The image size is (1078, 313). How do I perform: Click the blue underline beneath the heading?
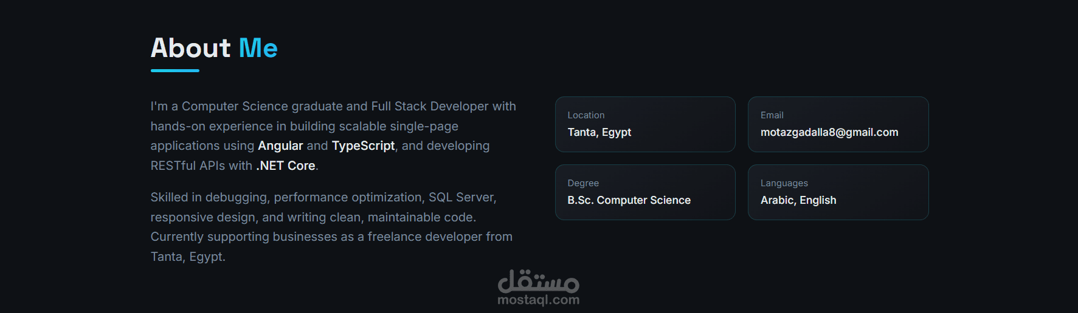pos(174,71)
